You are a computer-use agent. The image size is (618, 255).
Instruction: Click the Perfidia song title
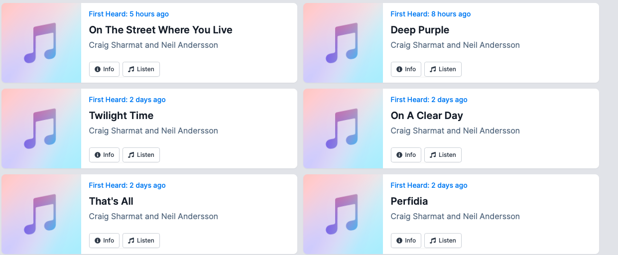(409, 201)
